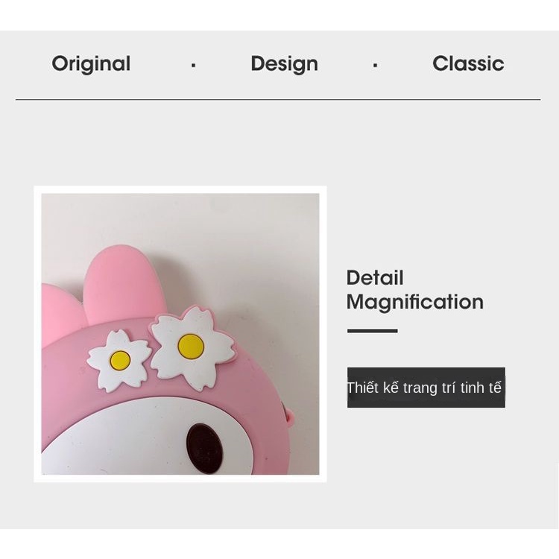Click the dot separator between Original and Design
Viewport: 559px width, 559px height.
[x=193, y=66]
